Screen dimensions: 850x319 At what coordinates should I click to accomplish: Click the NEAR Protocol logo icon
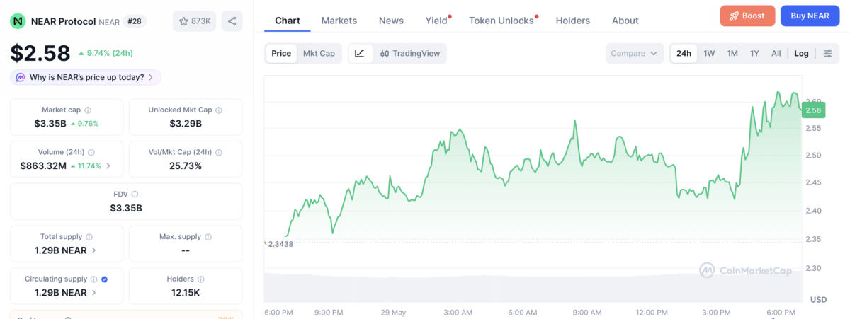coord(18,21)
